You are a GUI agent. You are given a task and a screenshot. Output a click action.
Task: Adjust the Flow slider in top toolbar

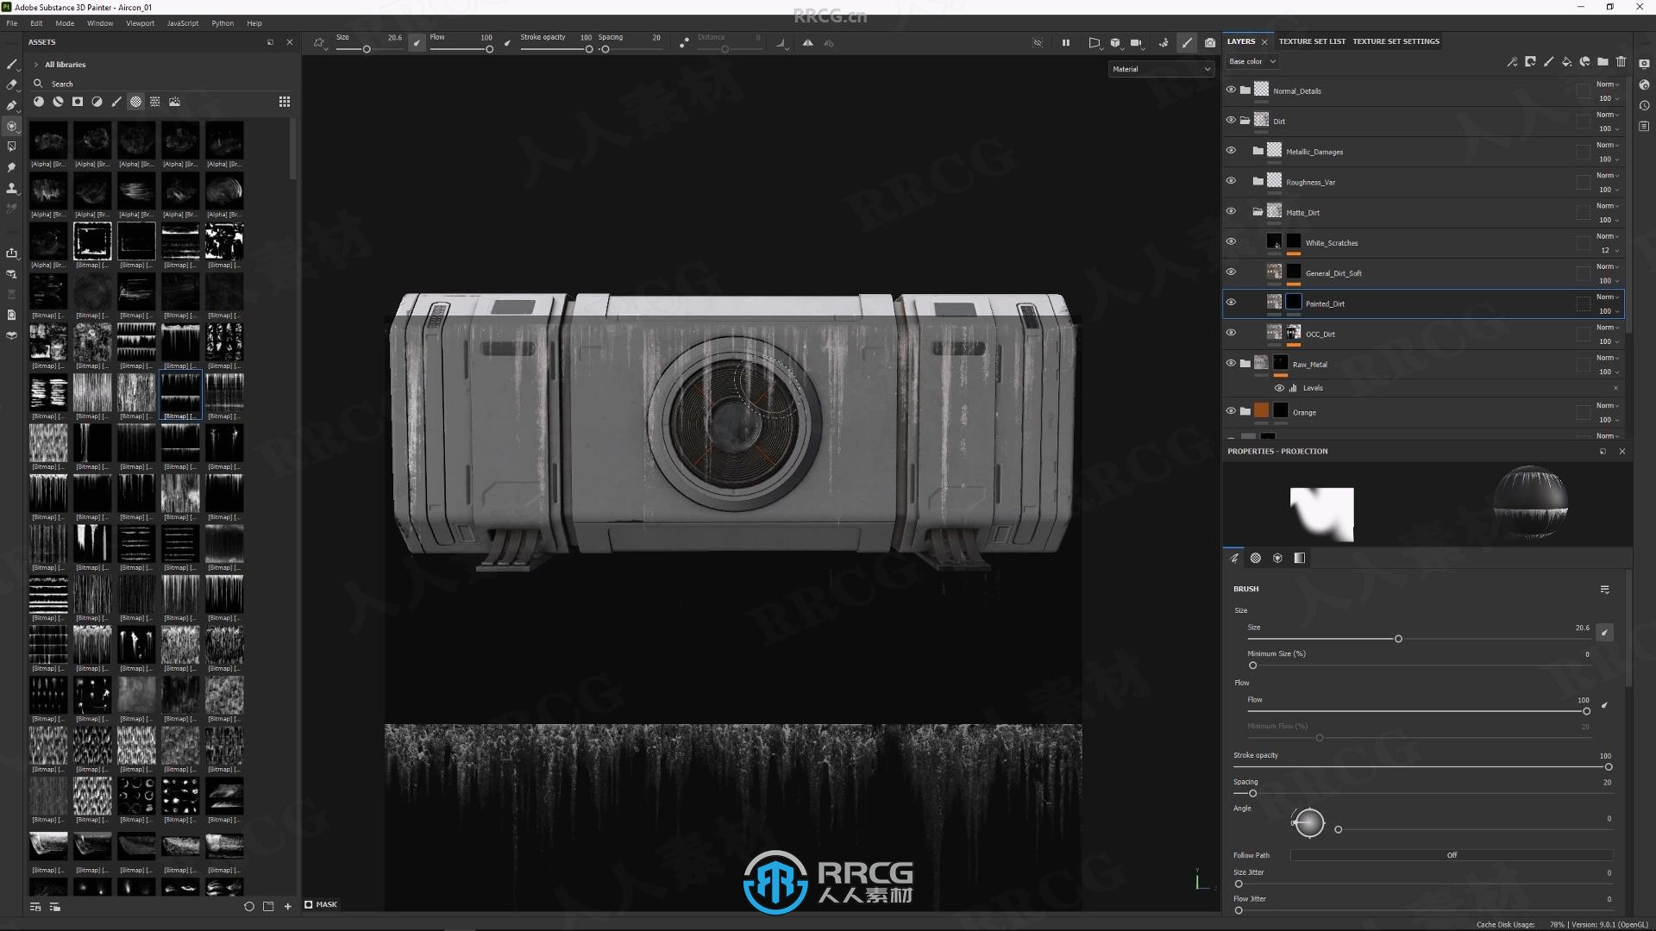click(461, 49)
